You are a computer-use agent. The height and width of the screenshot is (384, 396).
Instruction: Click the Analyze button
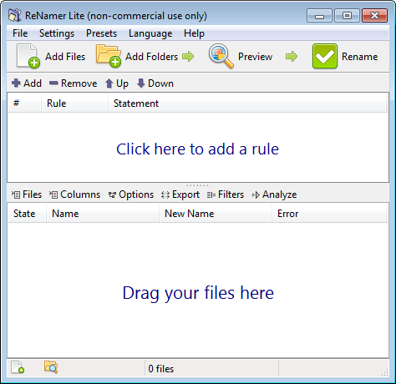pyautogui.click(x=274, y=195)
